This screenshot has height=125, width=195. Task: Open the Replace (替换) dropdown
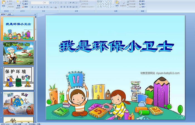click(143, 4)
